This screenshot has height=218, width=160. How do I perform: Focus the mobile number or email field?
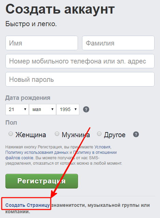pyautogui.click(x=80, y=61)
